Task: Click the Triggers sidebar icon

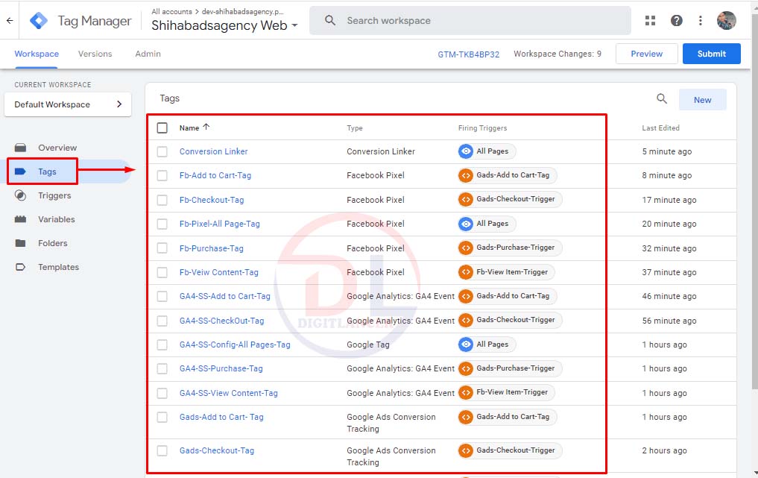Action: (x=20, y=195)
